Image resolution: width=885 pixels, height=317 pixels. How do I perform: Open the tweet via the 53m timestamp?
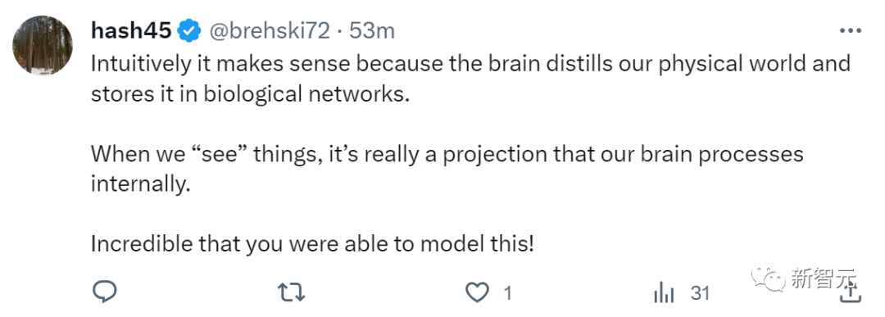click(372, 31)
